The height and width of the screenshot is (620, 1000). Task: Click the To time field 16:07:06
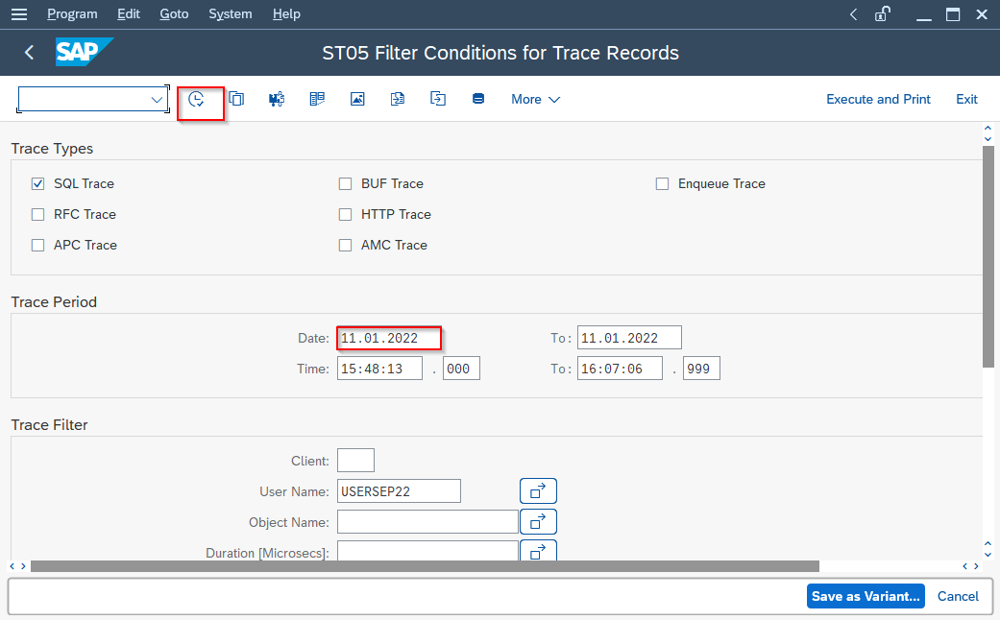coord(620,369)
